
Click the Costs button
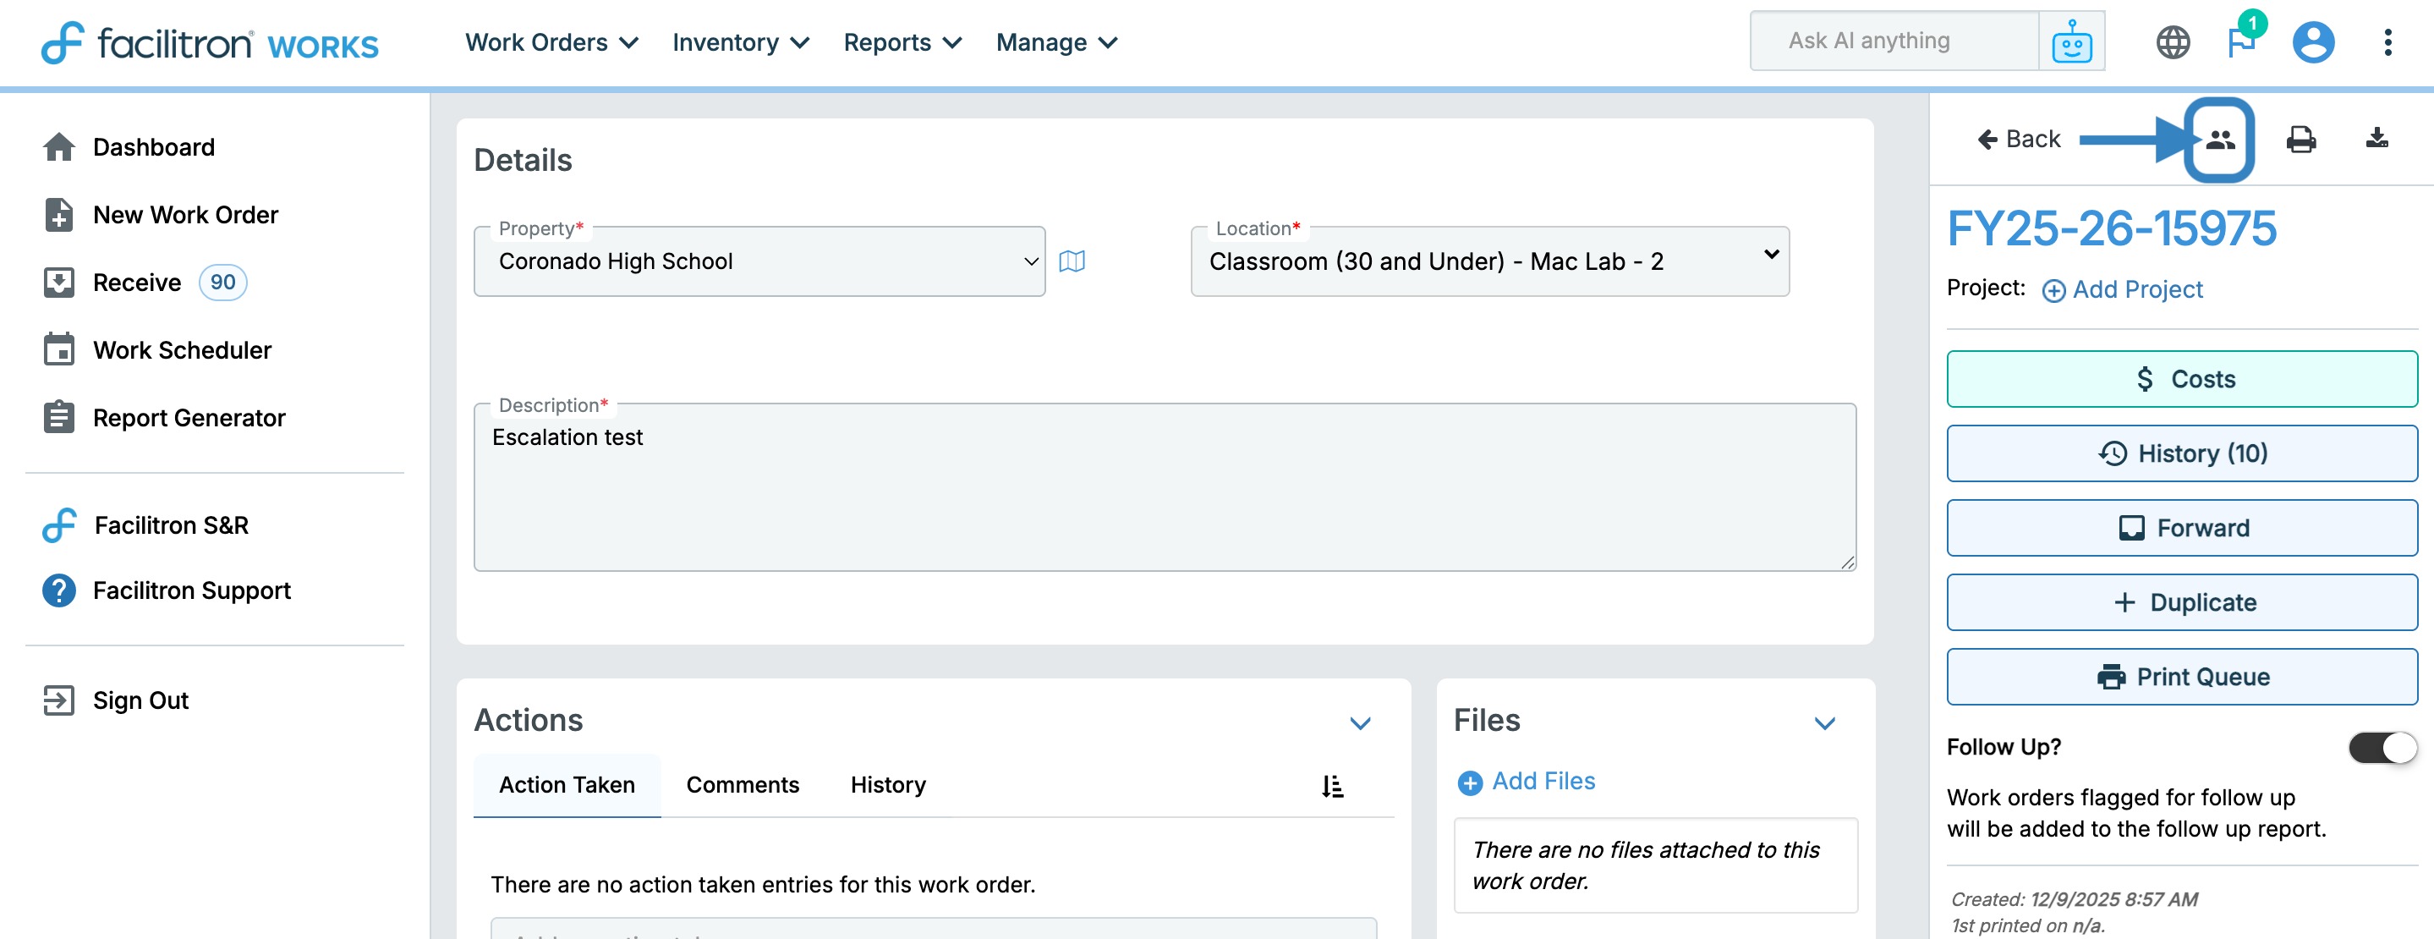click(2181, 379)
